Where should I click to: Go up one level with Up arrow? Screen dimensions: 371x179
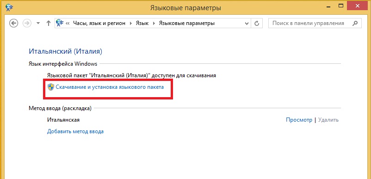(x=49, y=23)
